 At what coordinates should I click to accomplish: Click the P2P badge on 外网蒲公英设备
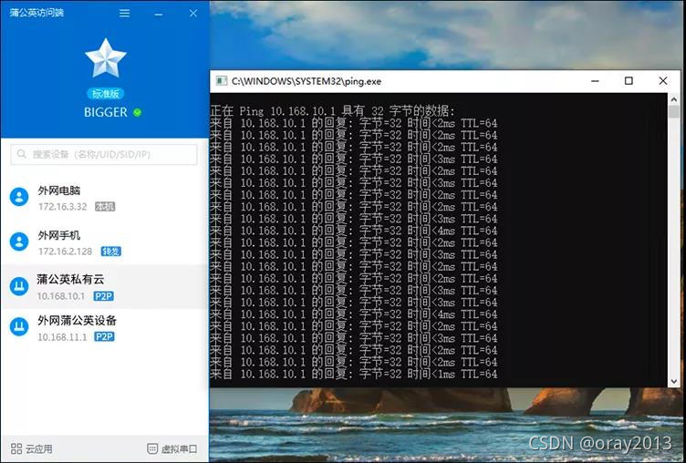[105, 336]
